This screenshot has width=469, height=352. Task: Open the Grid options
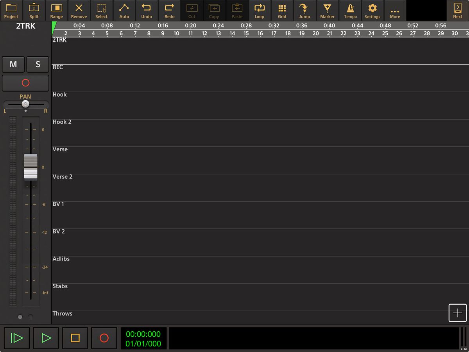tap(282, 11)
